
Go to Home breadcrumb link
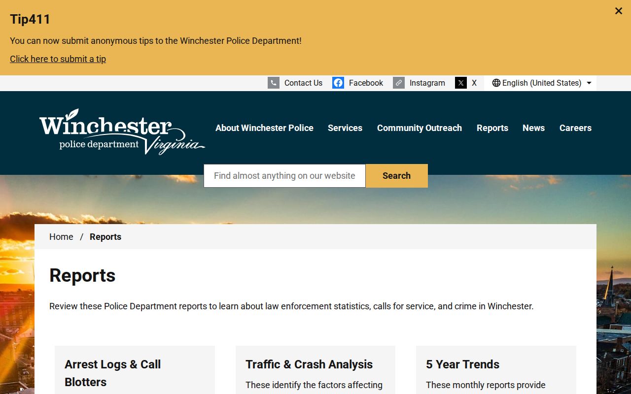[61, 237]
